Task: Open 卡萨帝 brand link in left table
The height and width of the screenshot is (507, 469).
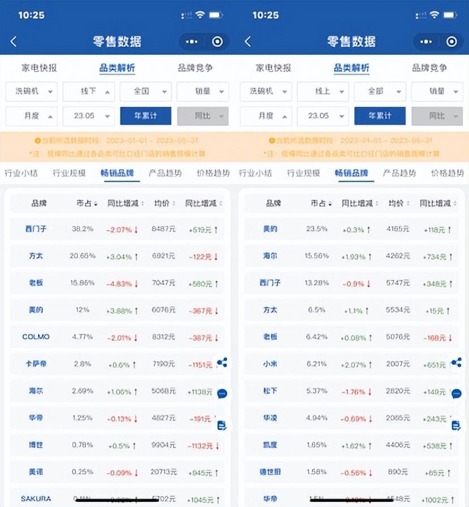Action: coord(36,364)
